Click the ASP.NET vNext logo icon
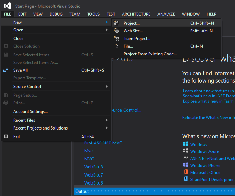The height and width of the screenshot is (196, 235). [x=186, y=158]
